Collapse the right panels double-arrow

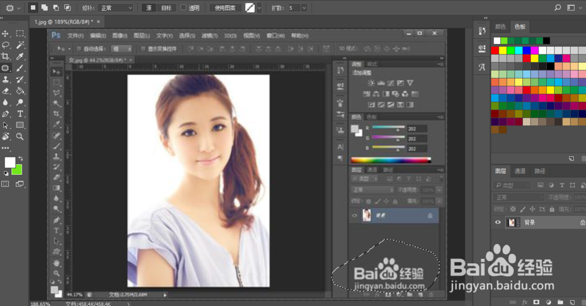[x=486, y=18]
